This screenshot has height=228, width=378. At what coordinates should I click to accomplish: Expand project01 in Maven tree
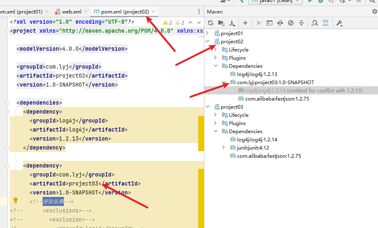pyautogui.click(x=207, y=33)
